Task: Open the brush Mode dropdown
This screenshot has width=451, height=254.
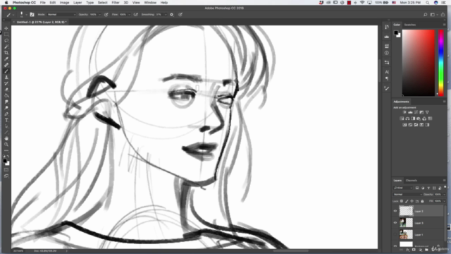Action: 61,14
